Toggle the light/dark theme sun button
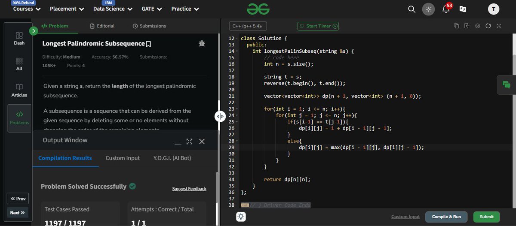Viewport: 516px width, 226px height. tap(428, 9)
